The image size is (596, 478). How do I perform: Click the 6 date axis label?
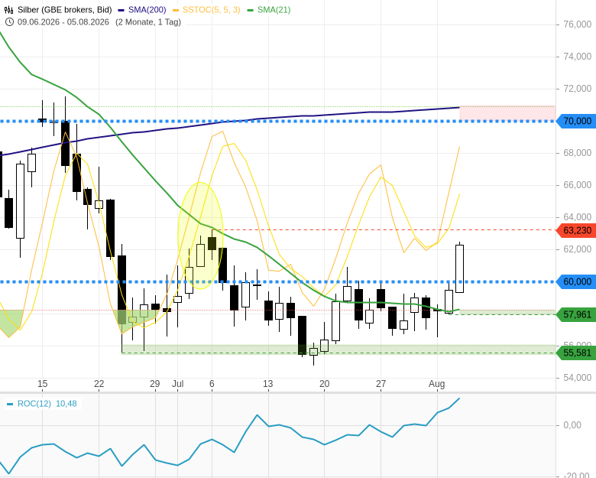[x=212, y=384]
